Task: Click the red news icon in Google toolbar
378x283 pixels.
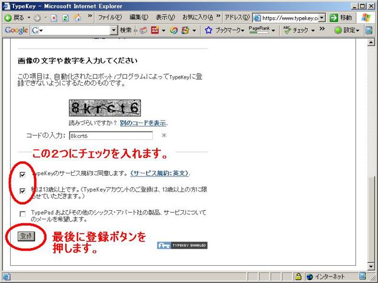Action: [x=154, y=30]
